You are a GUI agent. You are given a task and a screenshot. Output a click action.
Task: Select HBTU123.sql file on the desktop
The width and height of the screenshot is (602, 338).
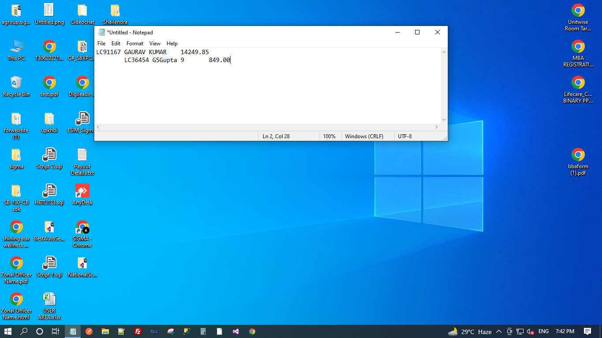pyautogui.click(x=49, y=195)
